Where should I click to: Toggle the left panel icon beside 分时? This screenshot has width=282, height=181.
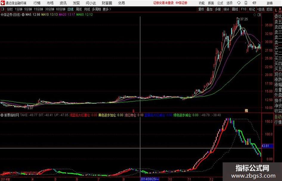tap(2, 9)
